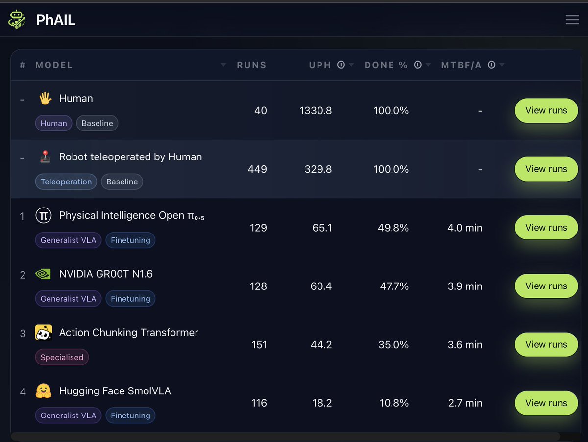Click the MTBF/A info icon
588x442 pixels.
click(x=492, y=65)
